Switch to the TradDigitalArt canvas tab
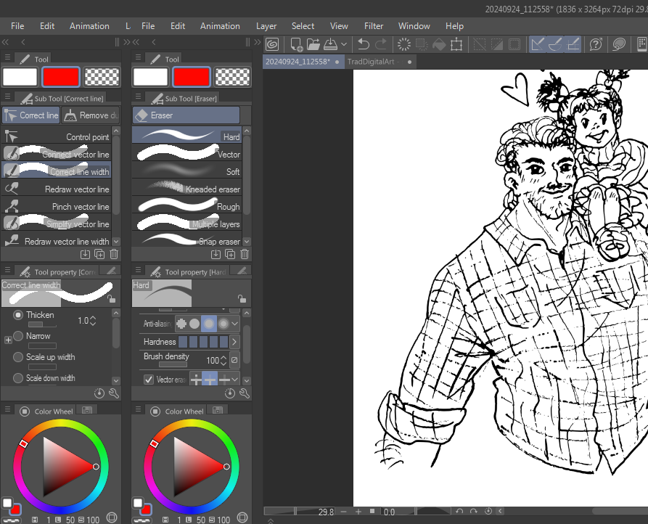This screenshot has width=648, height=524. (x=371, y=62)
